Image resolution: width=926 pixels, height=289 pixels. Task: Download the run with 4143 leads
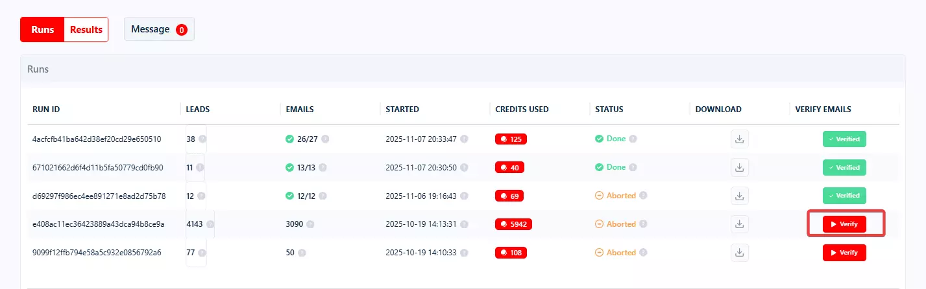pos(739,224)
